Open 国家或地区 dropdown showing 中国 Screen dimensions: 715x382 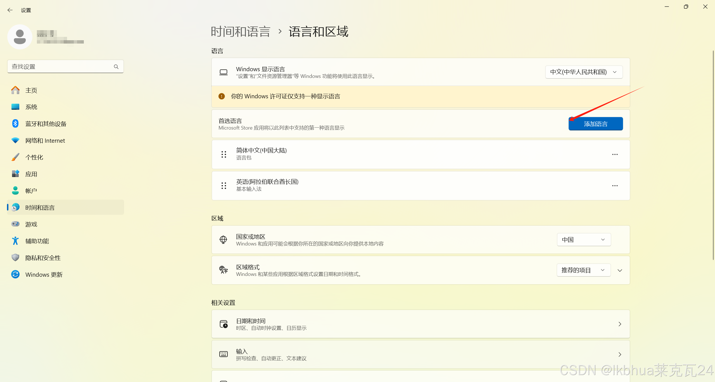(x=584, y=240)
